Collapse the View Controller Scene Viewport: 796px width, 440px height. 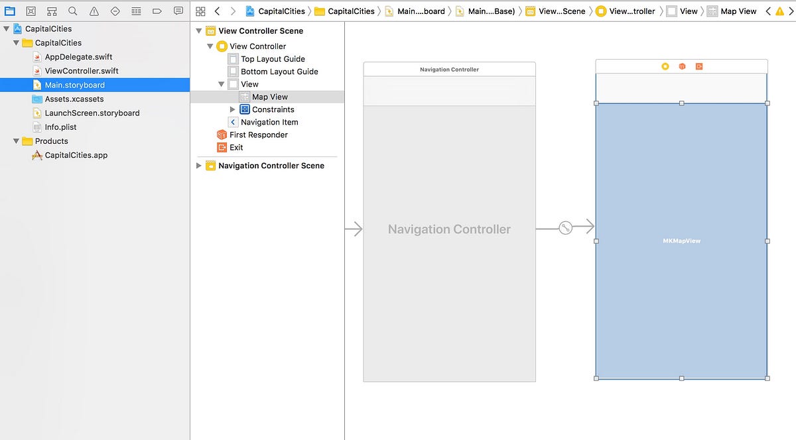coord(198,30)
